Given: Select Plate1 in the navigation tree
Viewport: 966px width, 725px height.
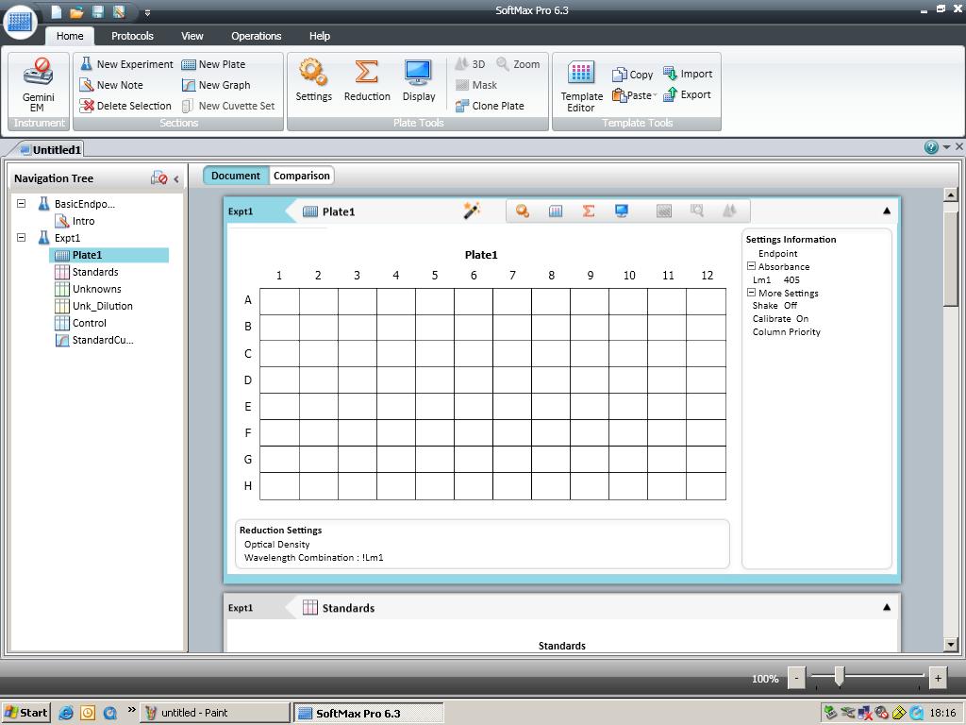Looking at the screenshot, I should click(x=109, y=255).
